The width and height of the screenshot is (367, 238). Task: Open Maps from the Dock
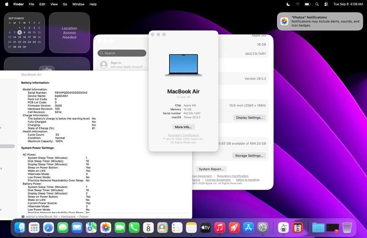point(91,228)
